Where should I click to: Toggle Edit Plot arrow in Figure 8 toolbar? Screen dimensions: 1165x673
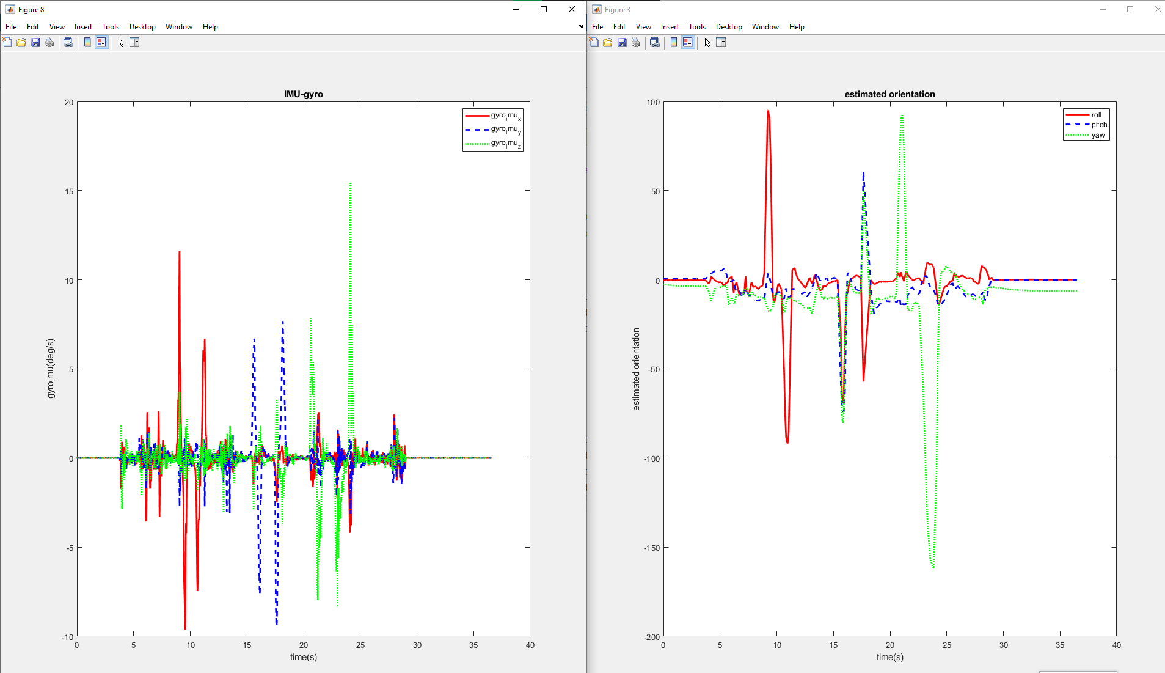click(x=121, y=42)
